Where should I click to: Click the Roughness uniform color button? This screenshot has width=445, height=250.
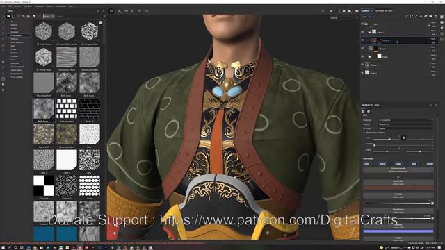point(398,210)
